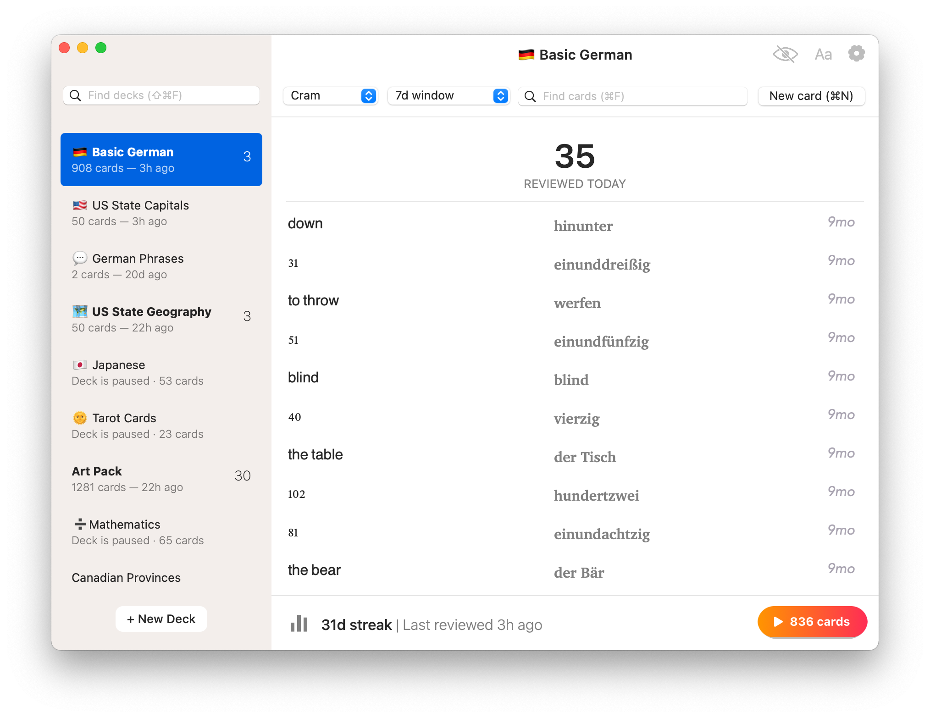
Task: Click the Last reviewed 3h ago text
Action: [x=473, y=624]
